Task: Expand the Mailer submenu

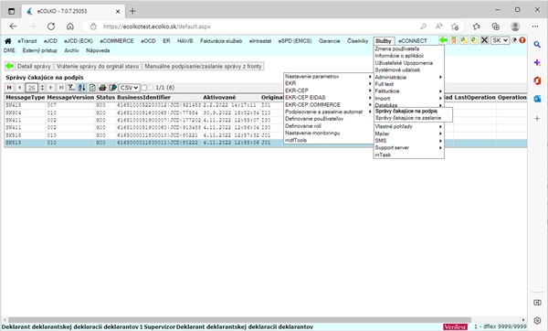Action: tap(408, 133)
